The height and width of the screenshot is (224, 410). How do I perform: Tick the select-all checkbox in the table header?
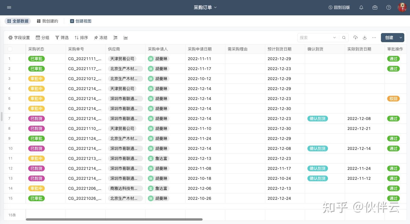[x=10, y=49]
